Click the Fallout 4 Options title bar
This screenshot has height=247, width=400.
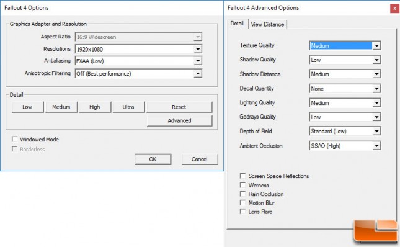pyautogui.click(x=112, y=8)
